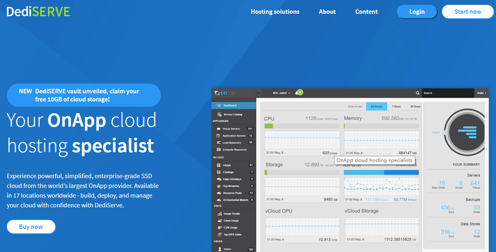The height and width of the screenshot is (252, 496).
Task: Click the Load Balancers icon
Action: (x=219, y=142)
